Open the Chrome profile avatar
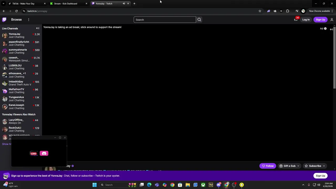336x189 pixels. [303, 11]
